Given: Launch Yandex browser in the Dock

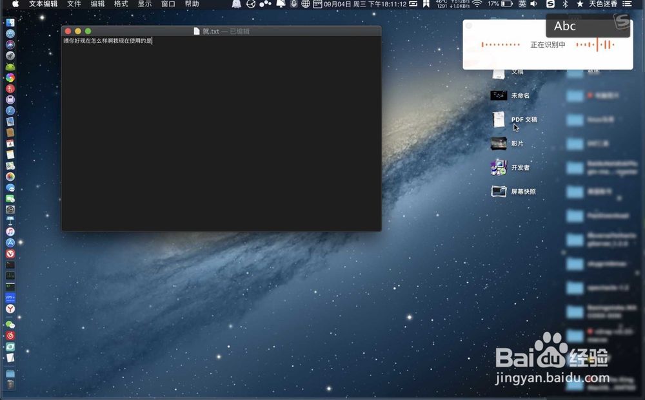Looking at the screenshot, I should 10,309.
